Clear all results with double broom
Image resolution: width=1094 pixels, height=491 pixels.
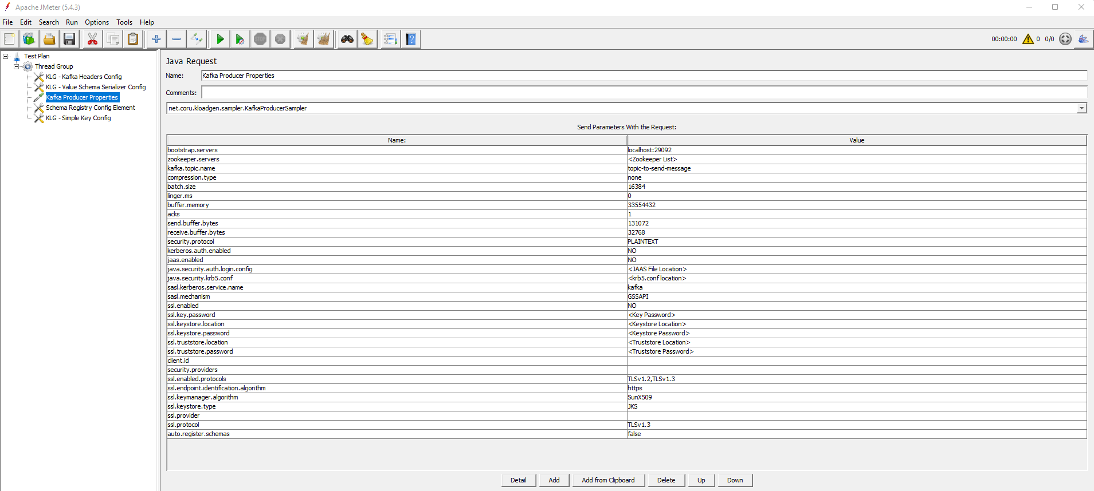click(x=324, y=39)
